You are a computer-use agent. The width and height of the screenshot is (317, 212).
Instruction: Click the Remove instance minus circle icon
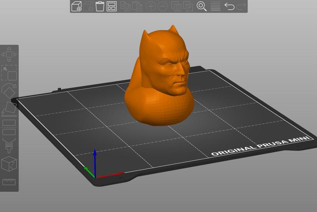[162, 6]
